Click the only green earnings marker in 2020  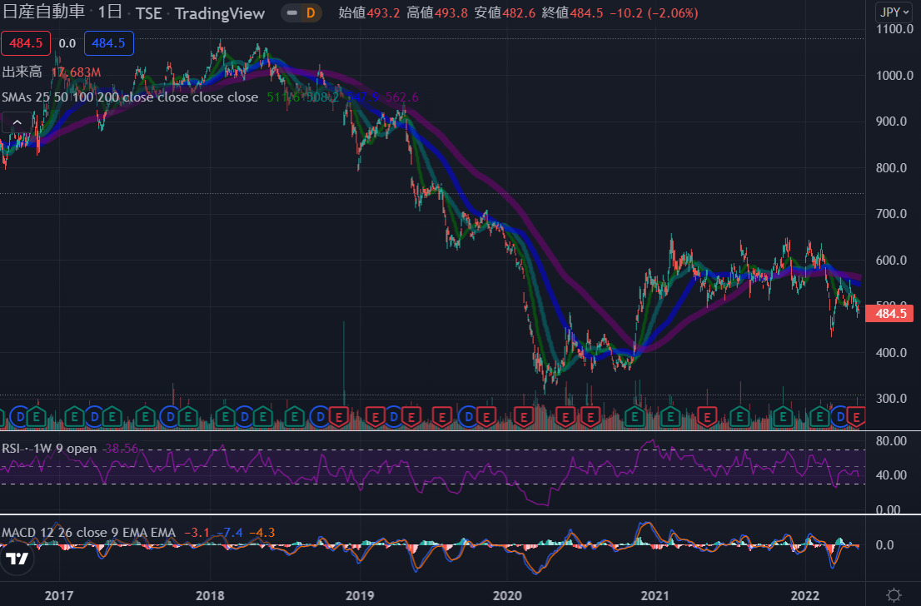635,417
